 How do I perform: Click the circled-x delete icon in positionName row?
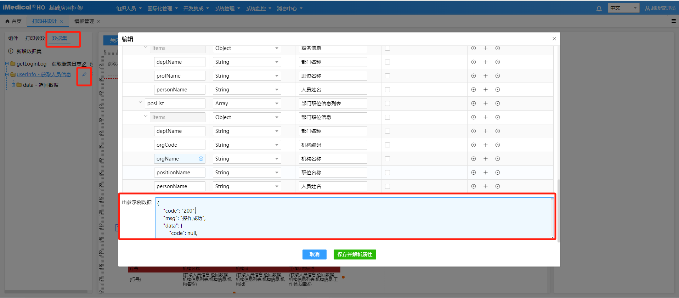click(498, 173)
